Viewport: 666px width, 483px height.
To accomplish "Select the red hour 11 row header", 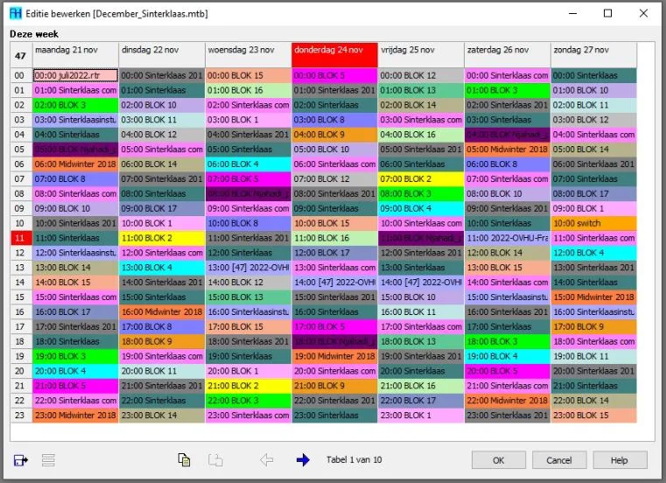I will pyautogui.click(x=20, y=238).
